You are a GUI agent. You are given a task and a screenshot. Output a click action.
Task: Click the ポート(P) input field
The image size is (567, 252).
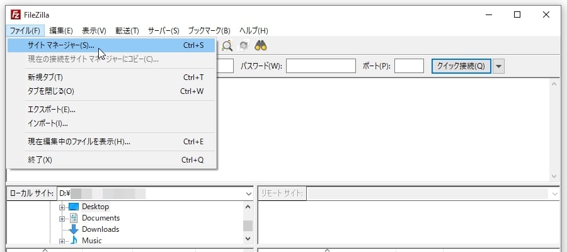408,66
